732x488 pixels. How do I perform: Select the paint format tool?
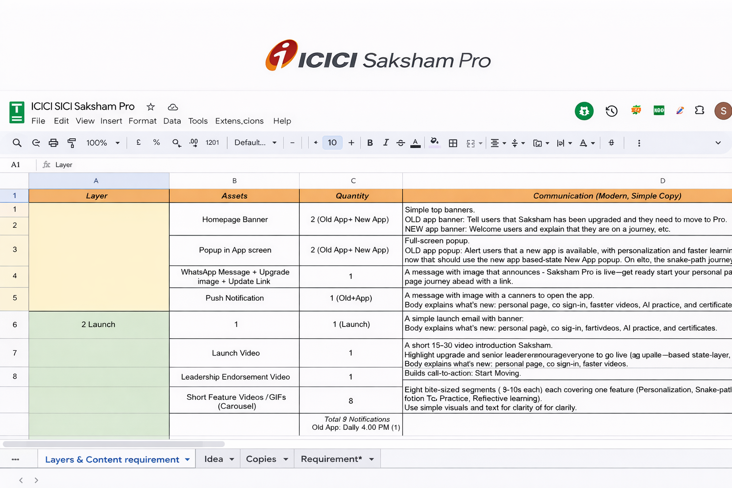71,143
